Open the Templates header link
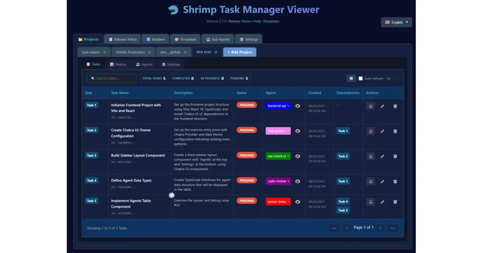 tap(271, 21)
